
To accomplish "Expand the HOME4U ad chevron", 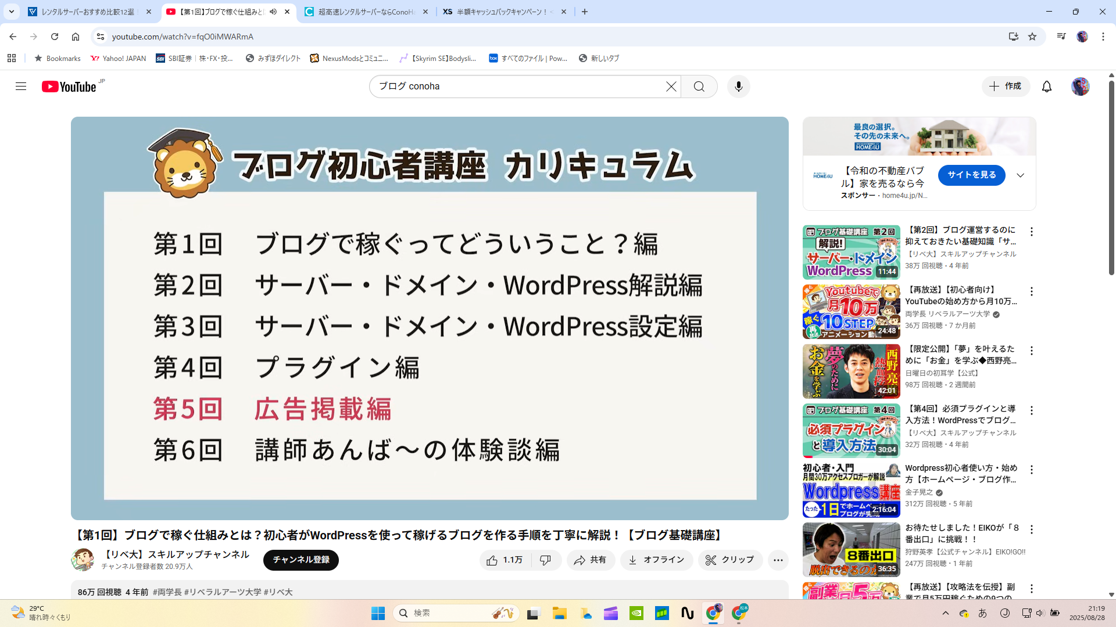I will point(1020,175).
